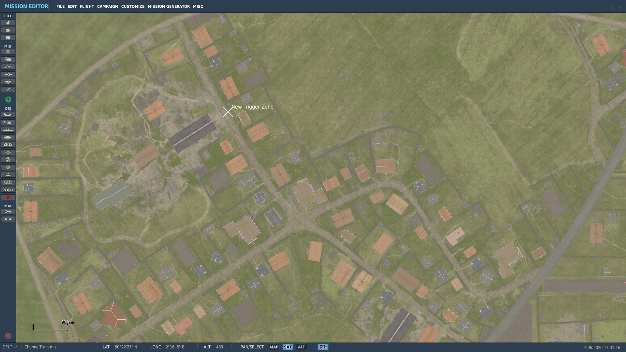Image resolution: width=626 pixels, height=352 pixels.
Task: Click the prepare mission checkmark icon
Action: [8, 89]
